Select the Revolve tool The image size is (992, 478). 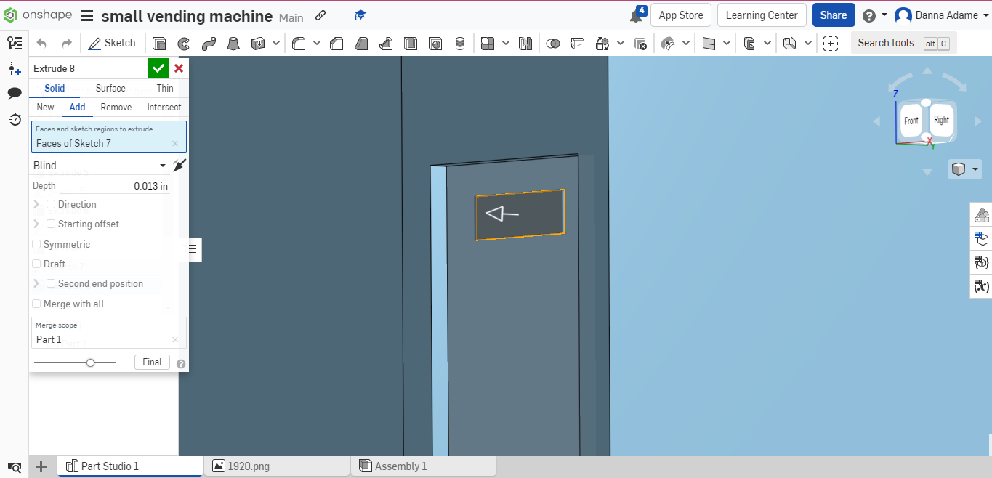183,43
